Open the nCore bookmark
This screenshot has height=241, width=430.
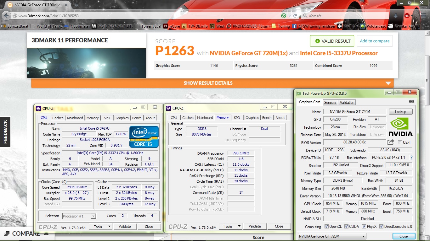(172, 26)
